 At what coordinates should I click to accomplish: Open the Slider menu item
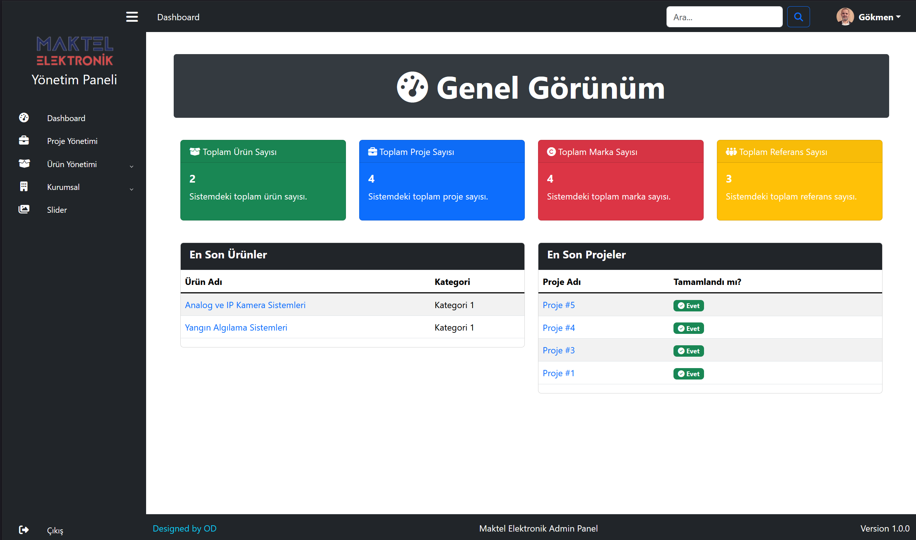(57, 210)
